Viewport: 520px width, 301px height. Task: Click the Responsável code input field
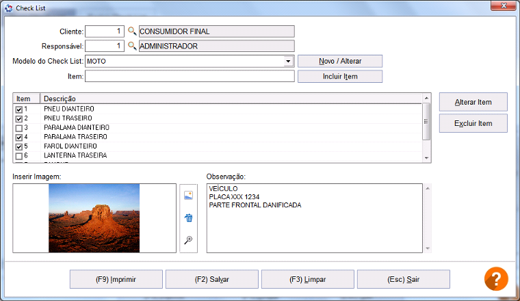(105, 46)
